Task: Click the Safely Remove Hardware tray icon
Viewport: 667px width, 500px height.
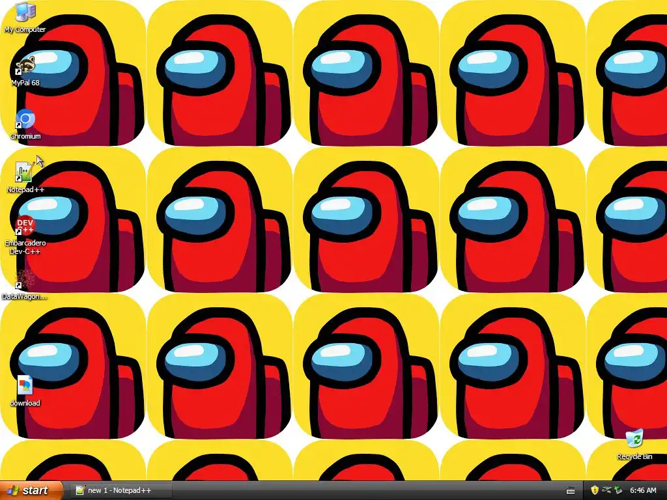Action: 619,490
